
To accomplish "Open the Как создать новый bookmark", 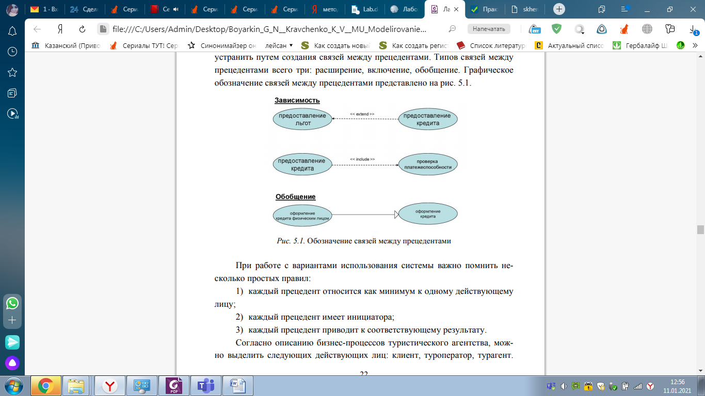I will click(x=336, y=45).
